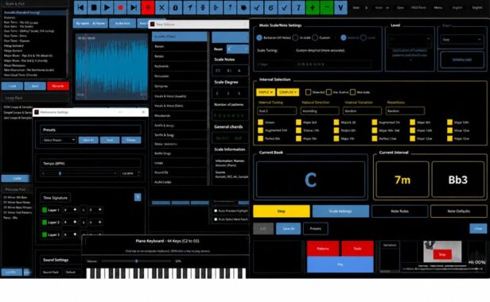Click the plus stepper on Layer 2
Screen dimensions: 490x302
click(75, 222)
